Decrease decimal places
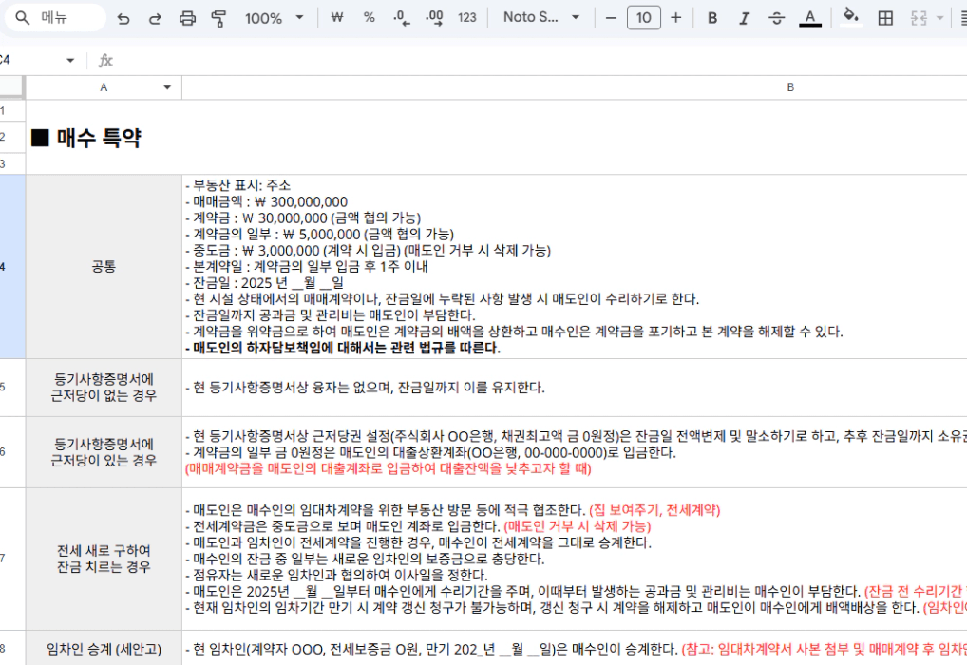The image size is (967, 665). (x=402, y=18)
